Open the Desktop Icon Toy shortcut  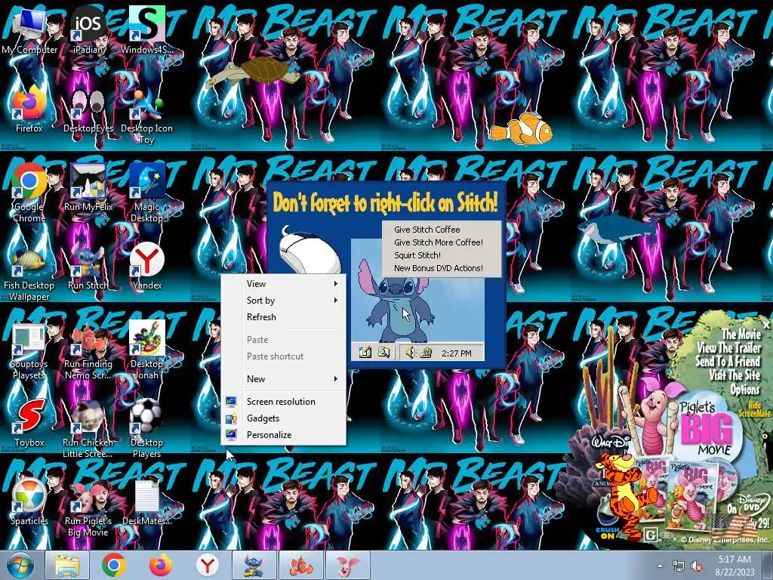(x=147, y=115)
